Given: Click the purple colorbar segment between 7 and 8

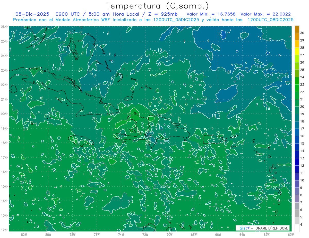Looking at the screenshot, I should (x=297, y=199).
